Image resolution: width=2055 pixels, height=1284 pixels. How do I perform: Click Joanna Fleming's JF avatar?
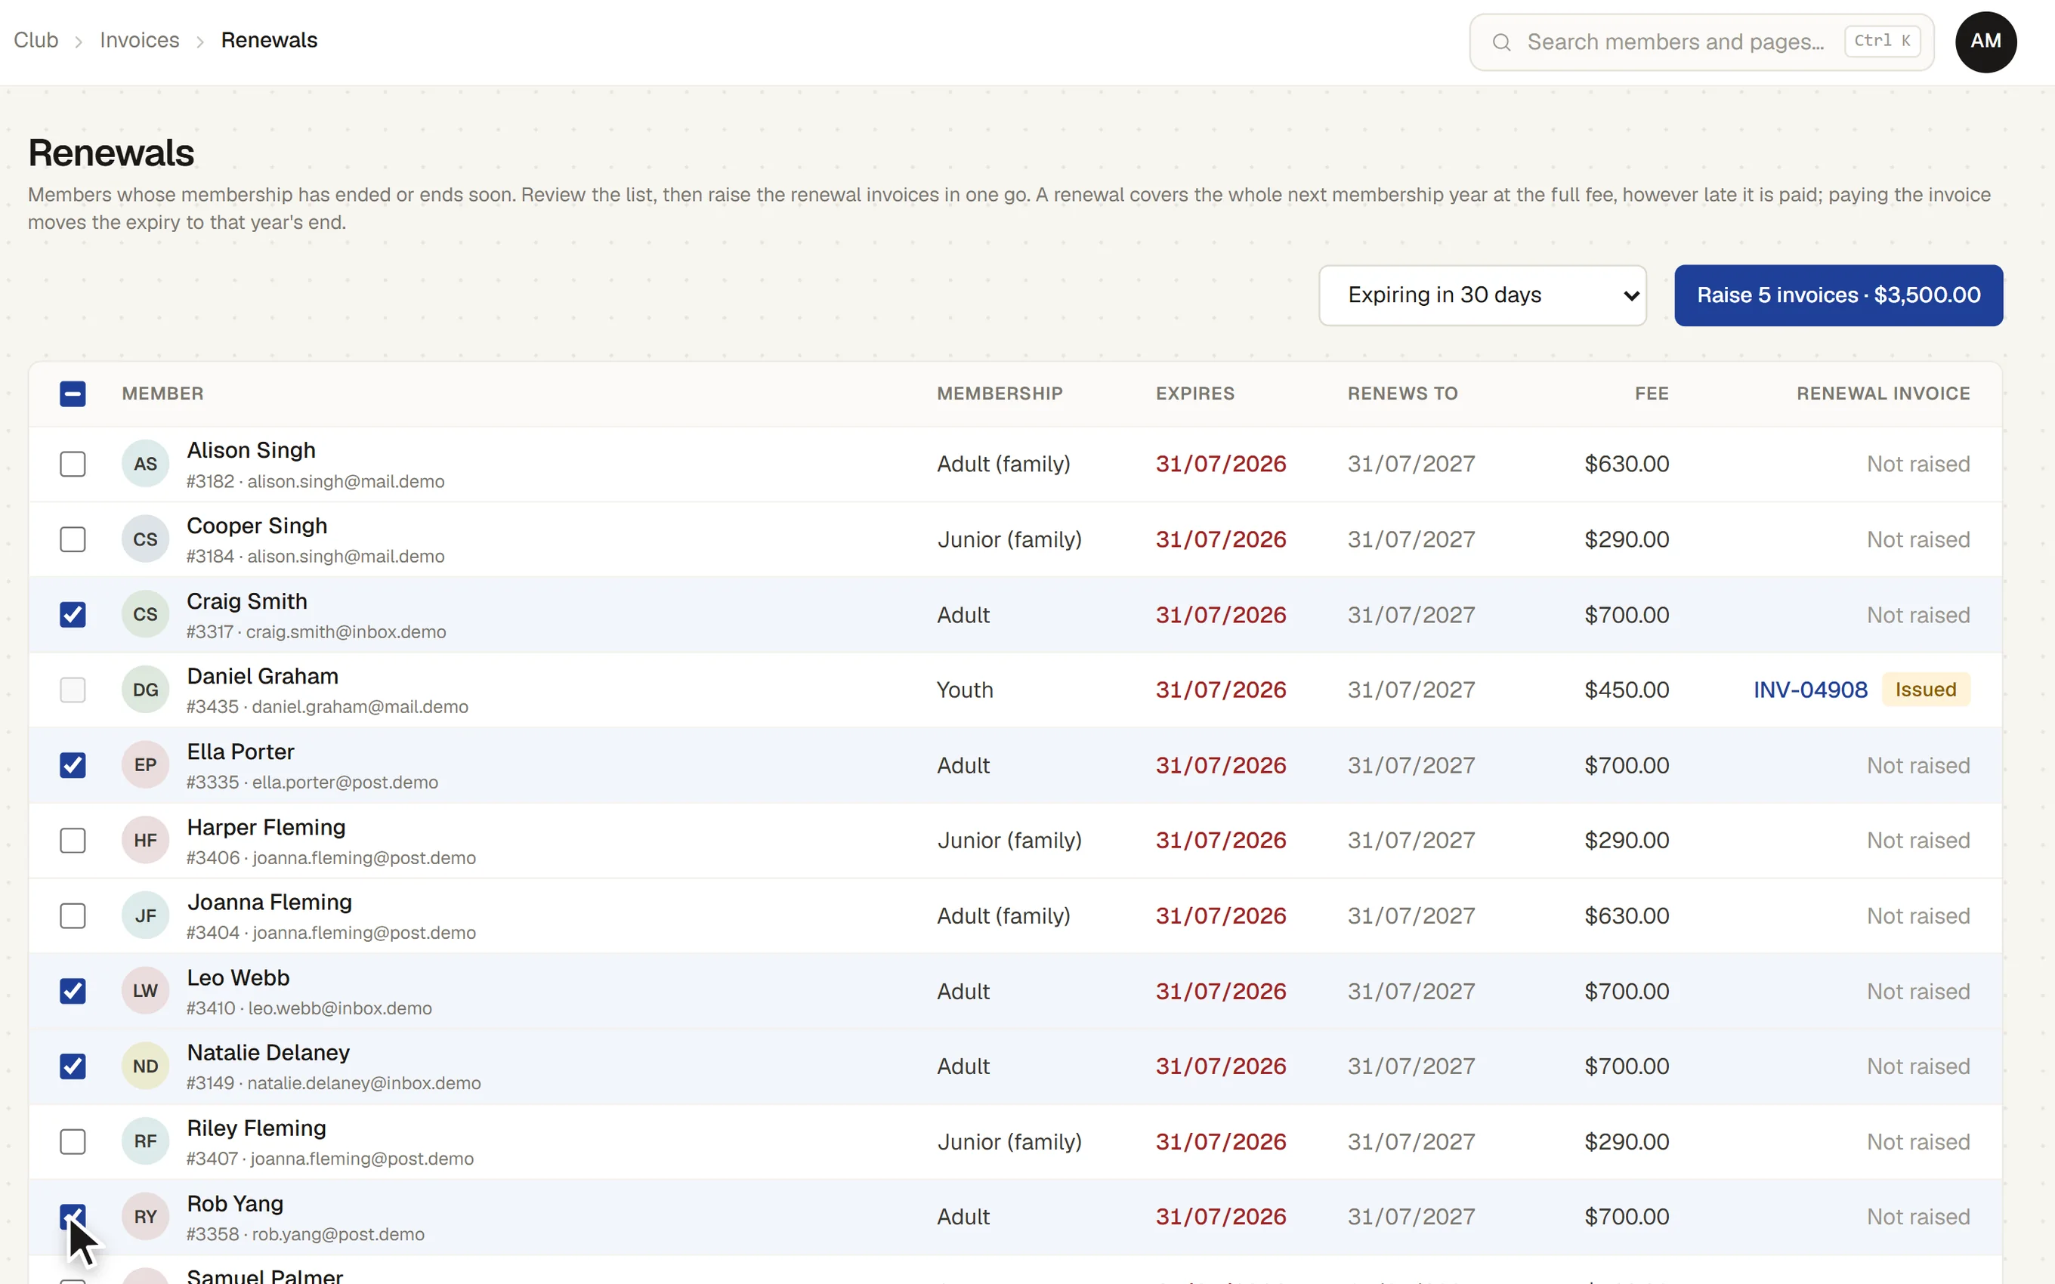[145, 915]
